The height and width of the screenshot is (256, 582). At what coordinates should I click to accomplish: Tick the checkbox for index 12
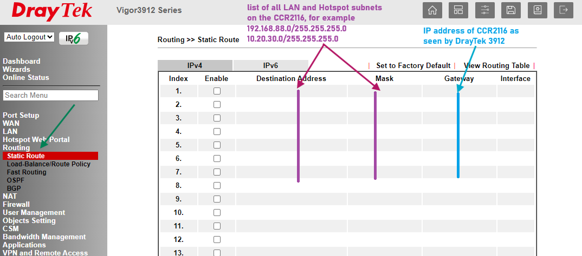[217, 240]
